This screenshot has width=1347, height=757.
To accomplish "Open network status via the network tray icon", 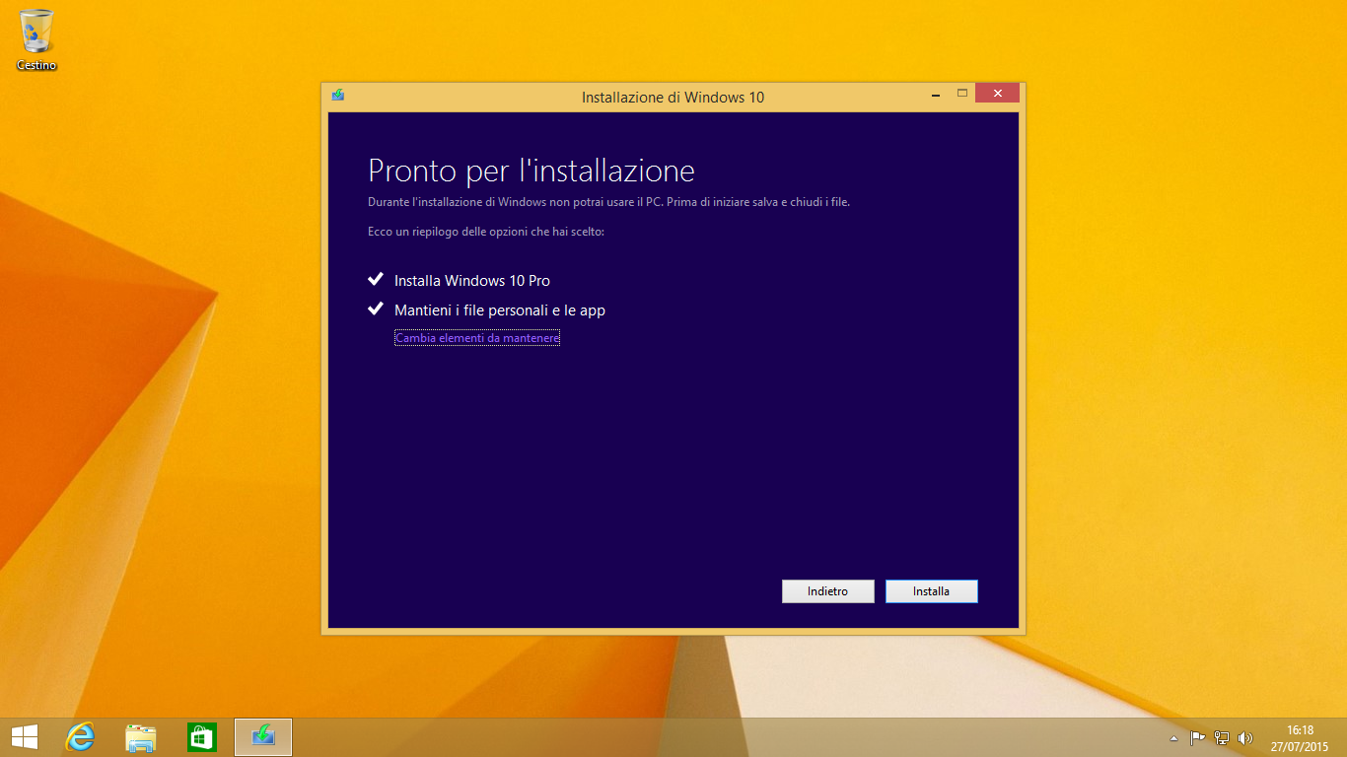I will (1223, 736).
